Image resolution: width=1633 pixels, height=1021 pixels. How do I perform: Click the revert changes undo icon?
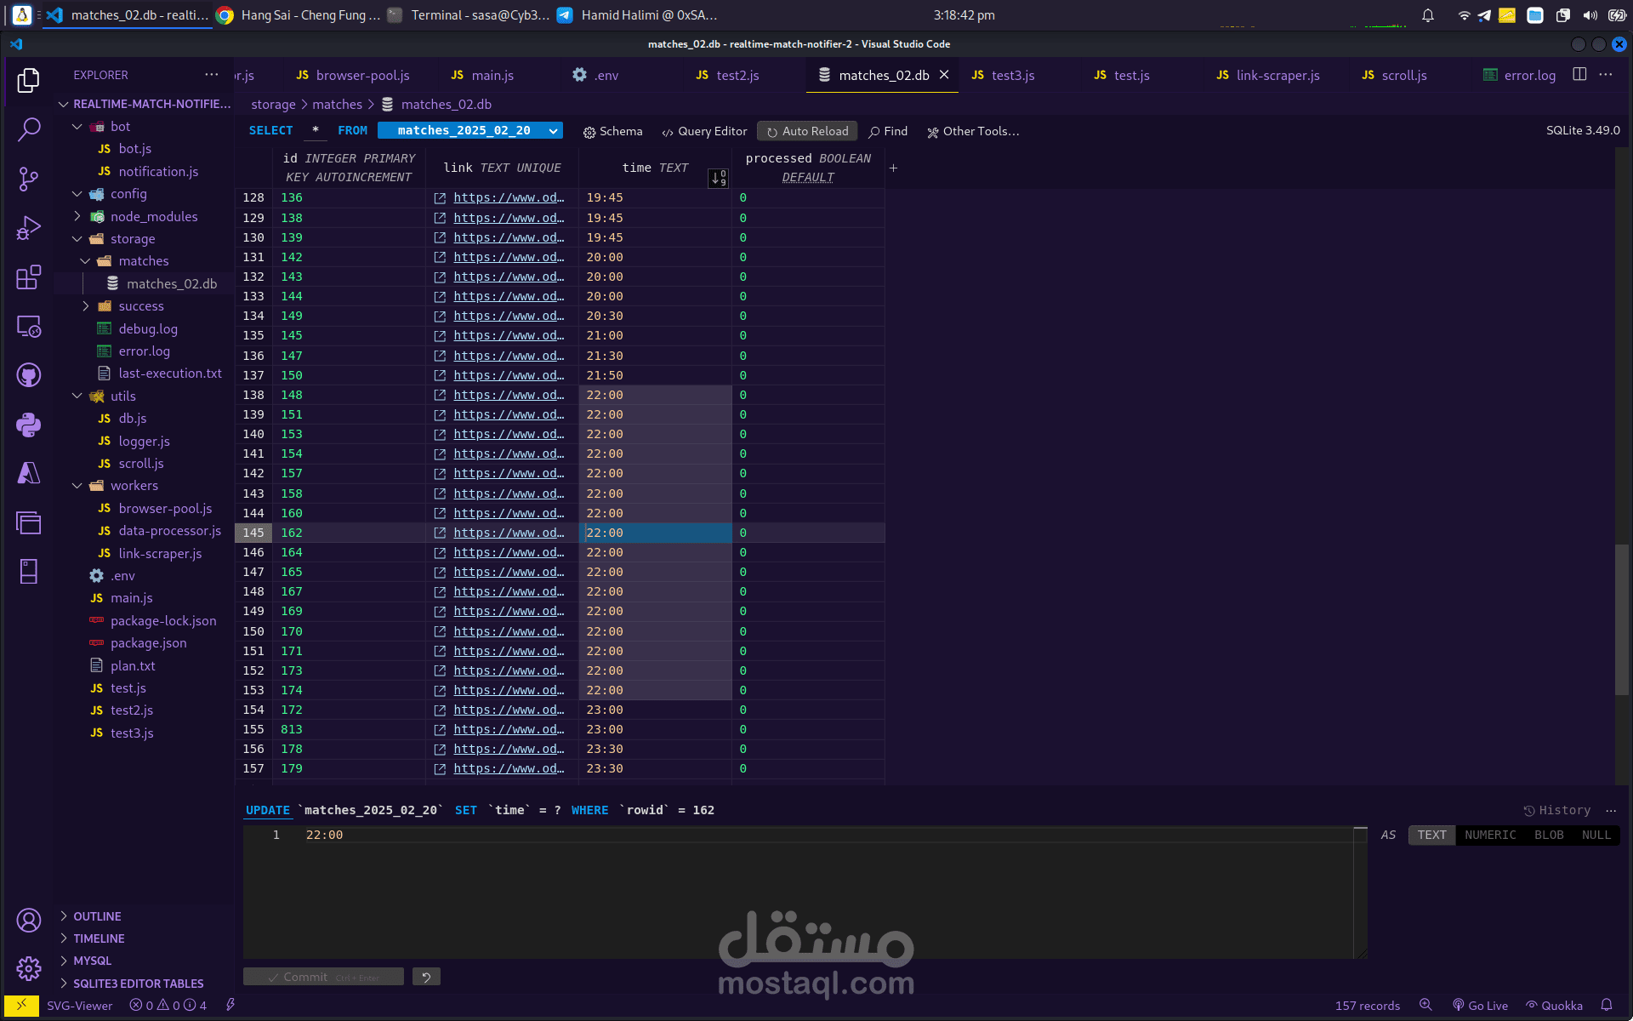tap(426, 977)
